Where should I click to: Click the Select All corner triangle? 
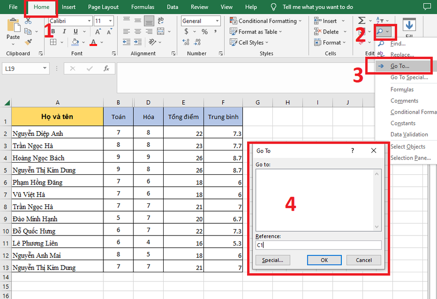click(x=7, y=103)
